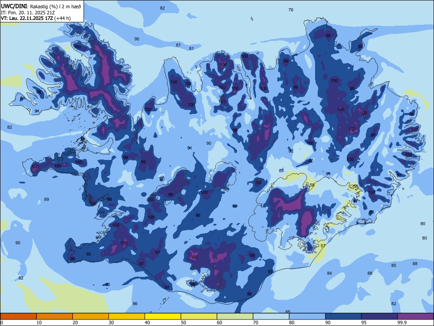The height and width of the screenshot is (326, 434).
Task: Select the dark blue 90–95 legend swatch
Action: (343, 316)
